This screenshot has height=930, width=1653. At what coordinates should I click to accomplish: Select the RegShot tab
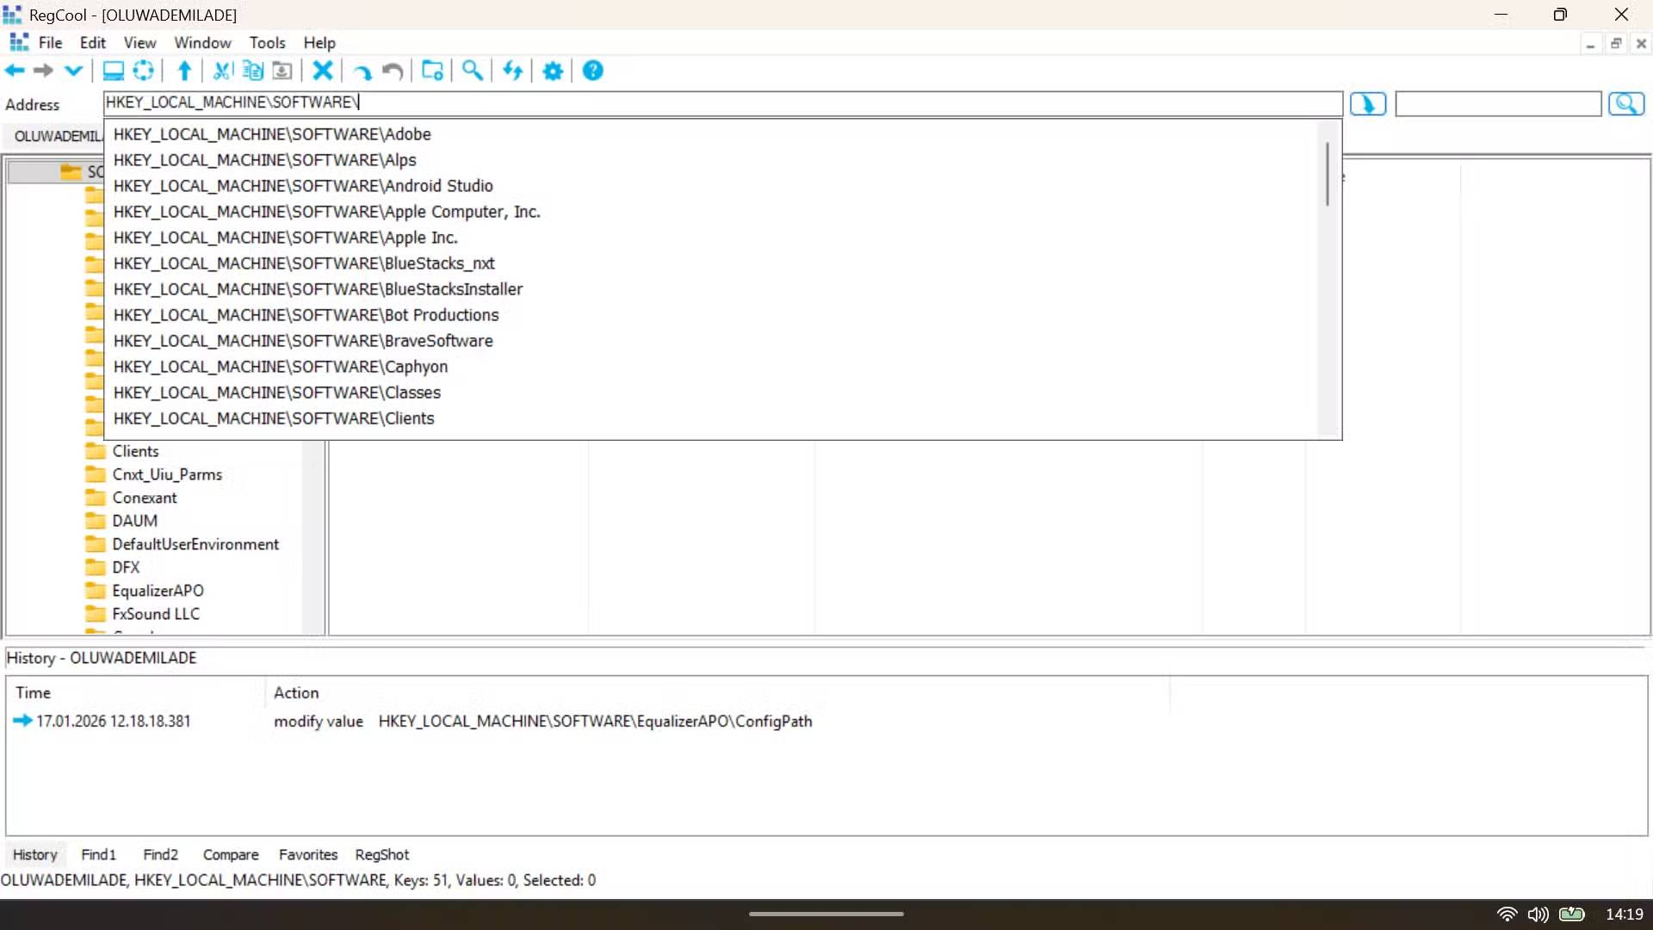pos(381,853)
